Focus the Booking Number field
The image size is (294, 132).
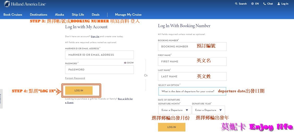(x=192, y=47)
